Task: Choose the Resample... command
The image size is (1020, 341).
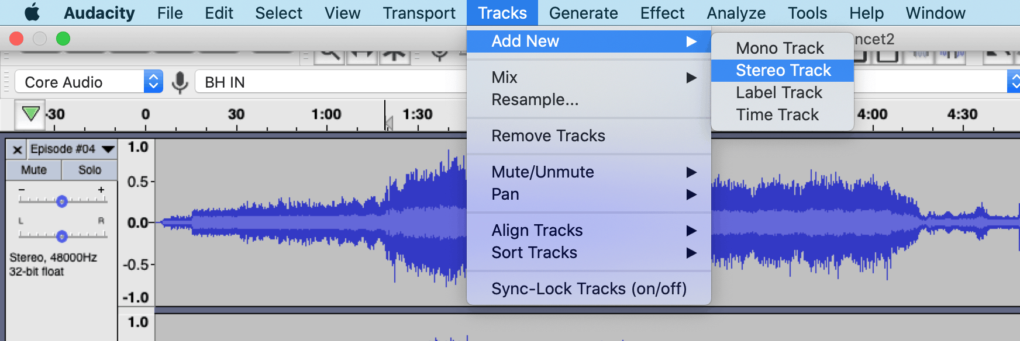Action: 534,100
